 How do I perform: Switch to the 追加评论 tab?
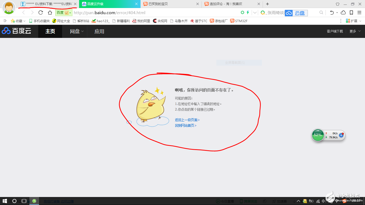pos(232,4)
